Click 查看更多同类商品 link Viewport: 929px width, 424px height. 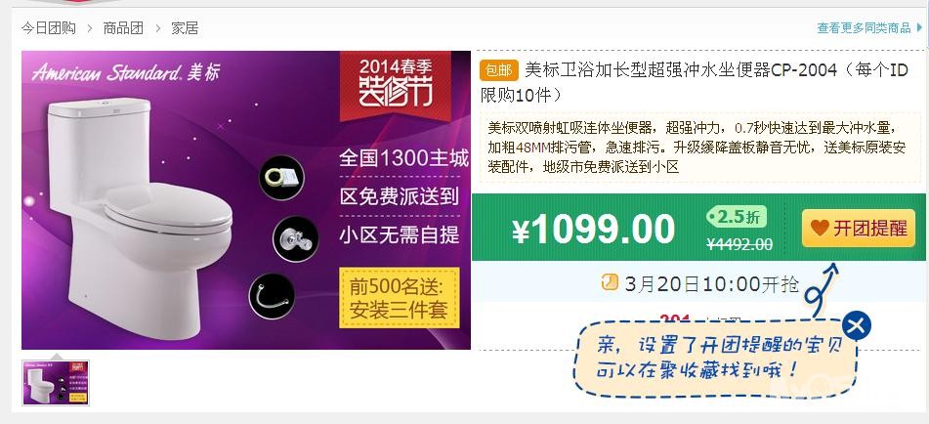(x=864, y=27)
